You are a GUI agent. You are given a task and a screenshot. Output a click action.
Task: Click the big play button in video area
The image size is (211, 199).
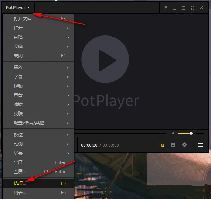tap(105, 59)
